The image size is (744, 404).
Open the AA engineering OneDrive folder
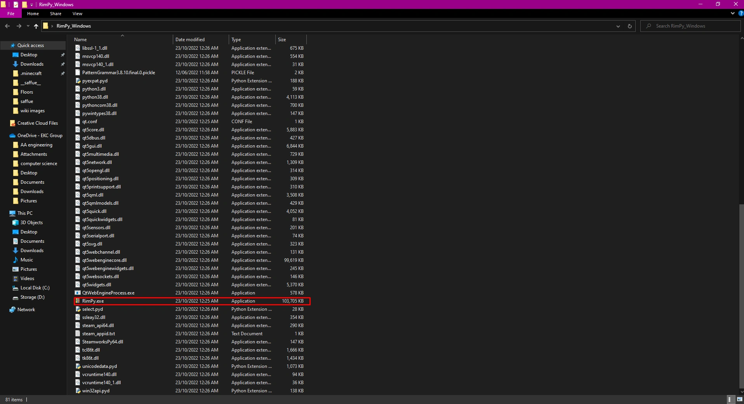(x=37, y=145)
